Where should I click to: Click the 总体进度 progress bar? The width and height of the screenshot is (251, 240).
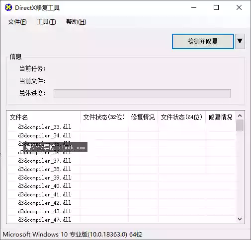[x=142, y=94]
